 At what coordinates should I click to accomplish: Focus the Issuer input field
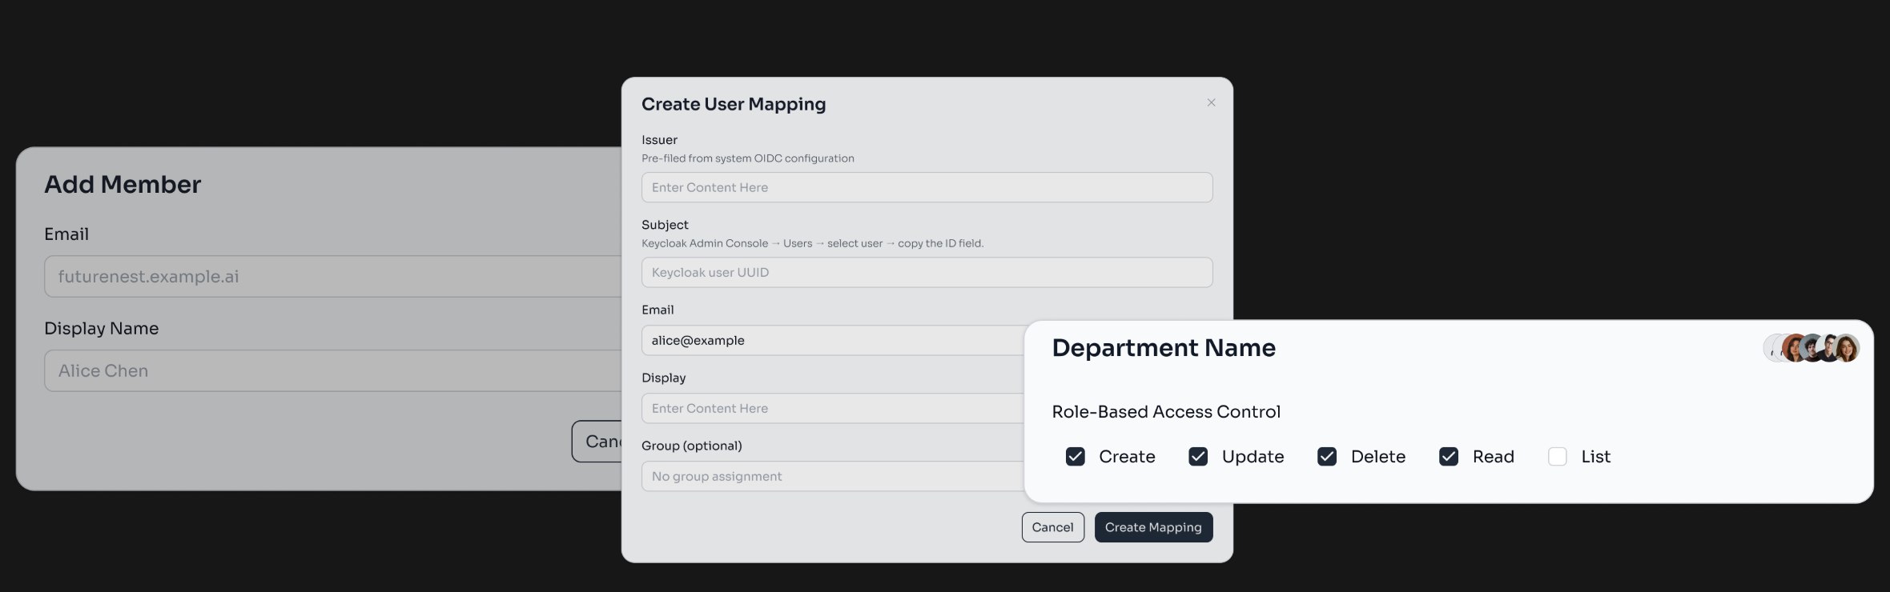pyautogui.click(x=927, y=187)
